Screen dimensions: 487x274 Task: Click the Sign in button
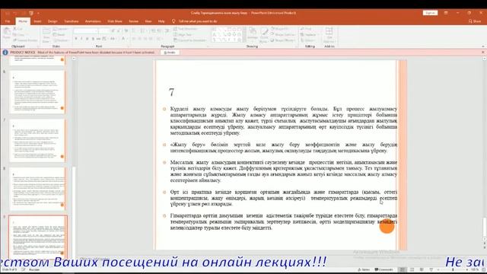coord(430,13)
